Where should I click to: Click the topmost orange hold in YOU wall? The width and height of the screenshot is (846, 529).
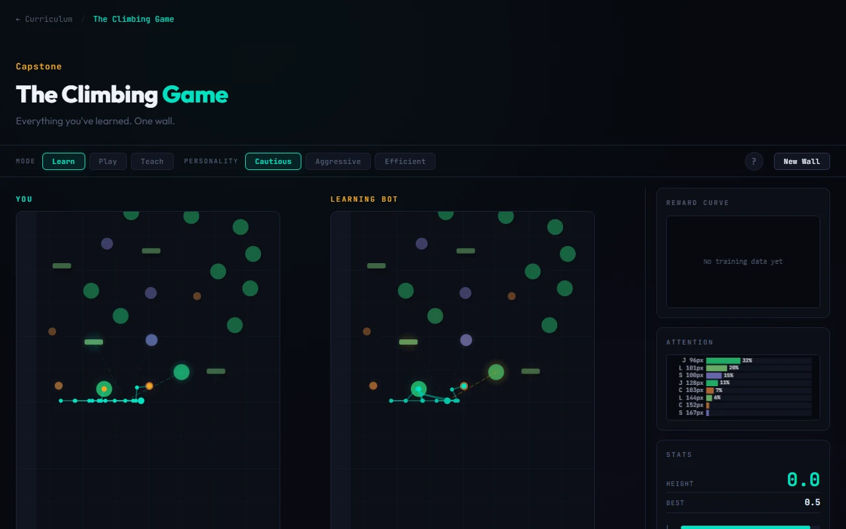[197, 296]
